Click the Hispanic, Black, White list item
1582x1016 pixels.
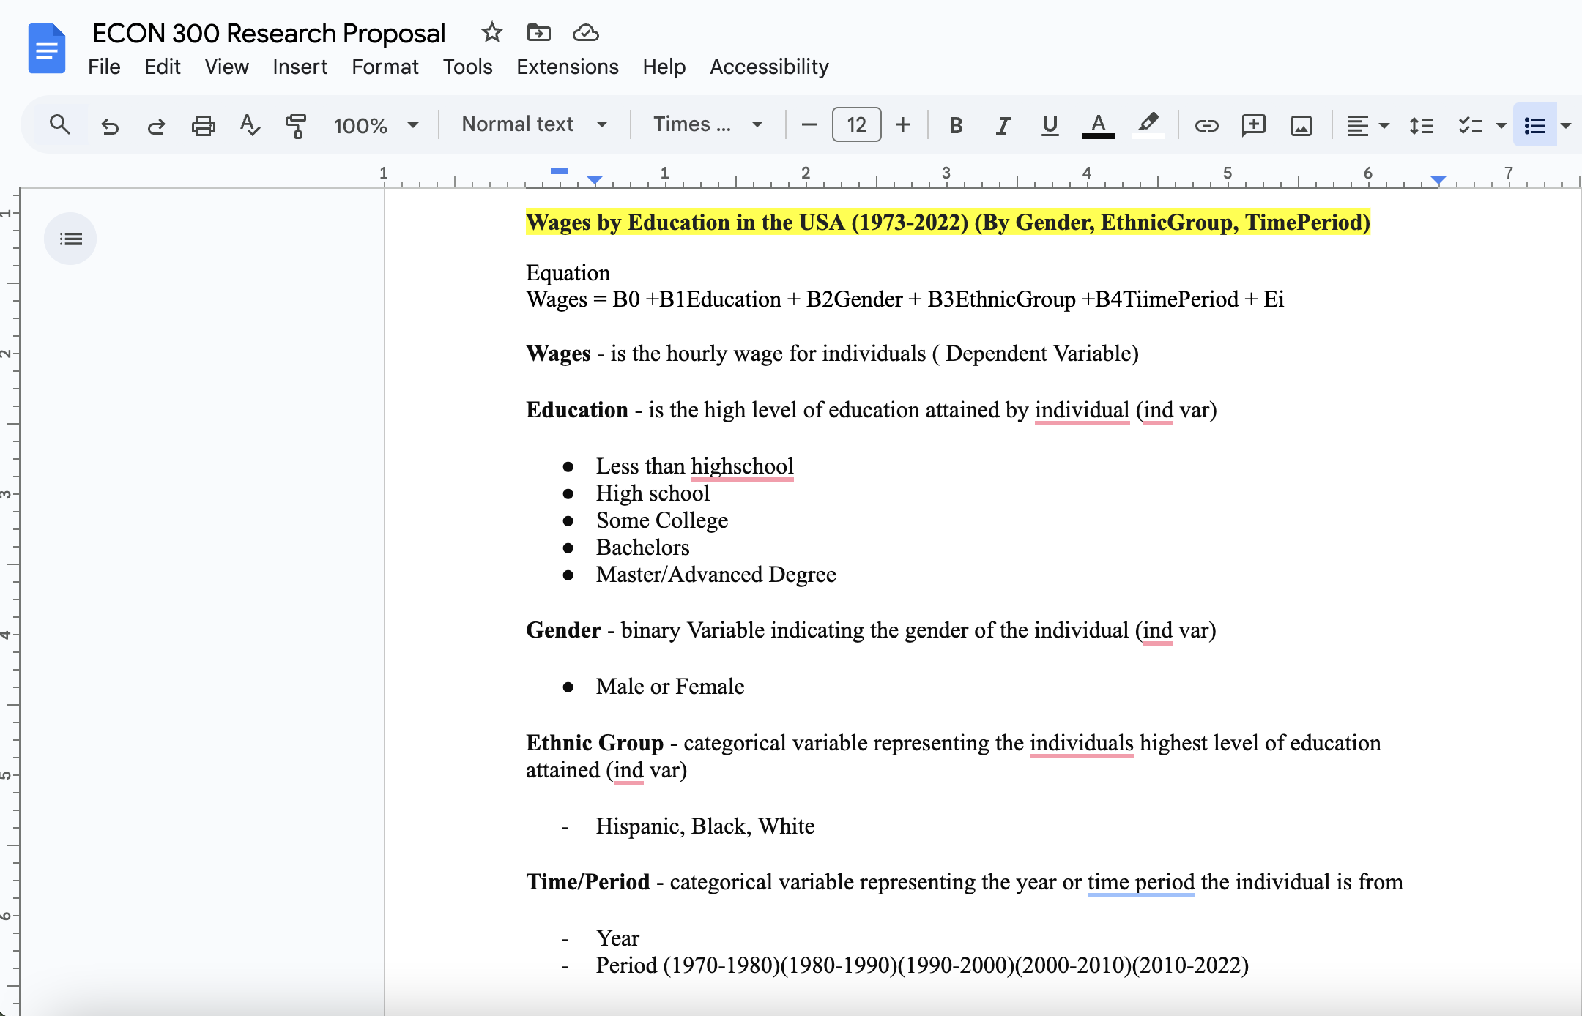705,826
